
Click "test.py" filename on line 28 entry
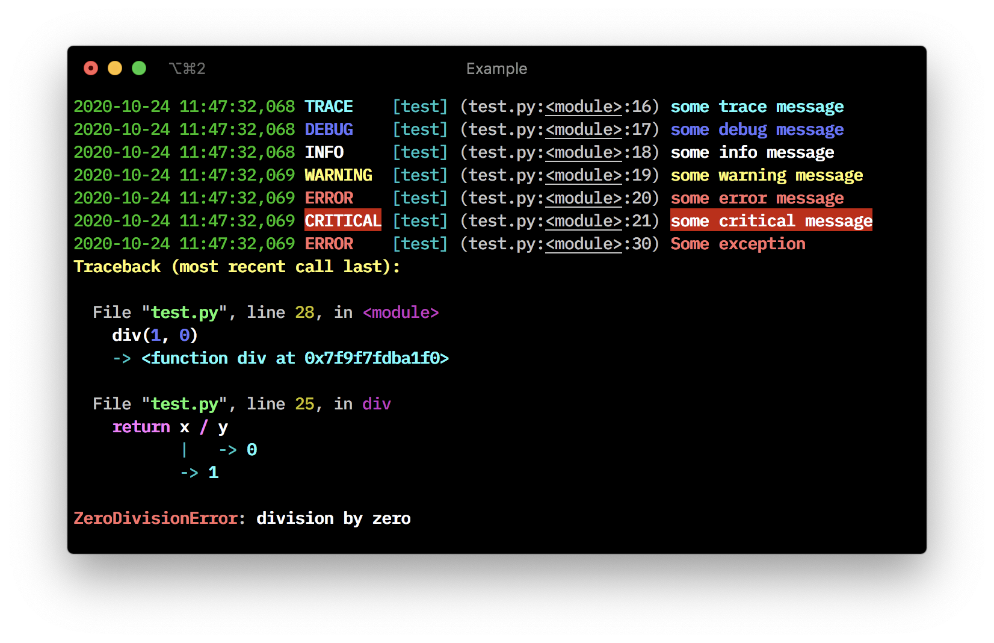[x=184, y=312]
